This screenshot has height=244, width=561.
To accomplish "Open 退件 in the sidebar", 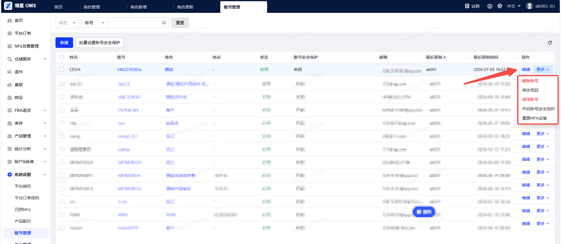I will 19,72.
